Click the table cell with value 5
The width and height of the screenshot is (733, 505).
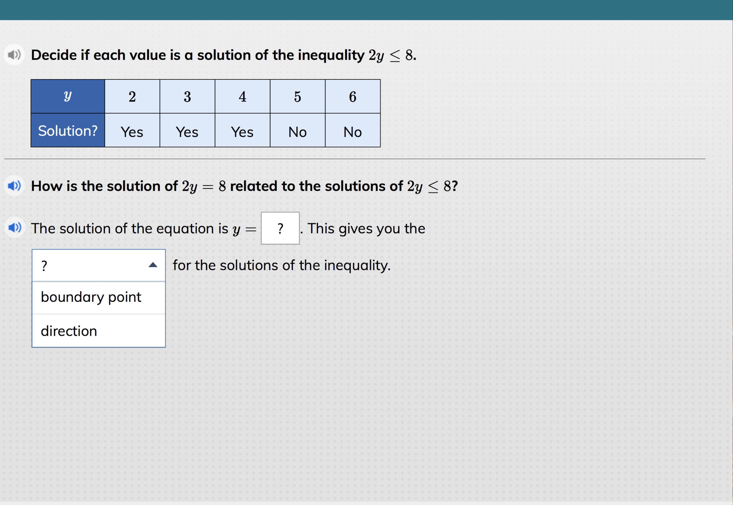297,97
